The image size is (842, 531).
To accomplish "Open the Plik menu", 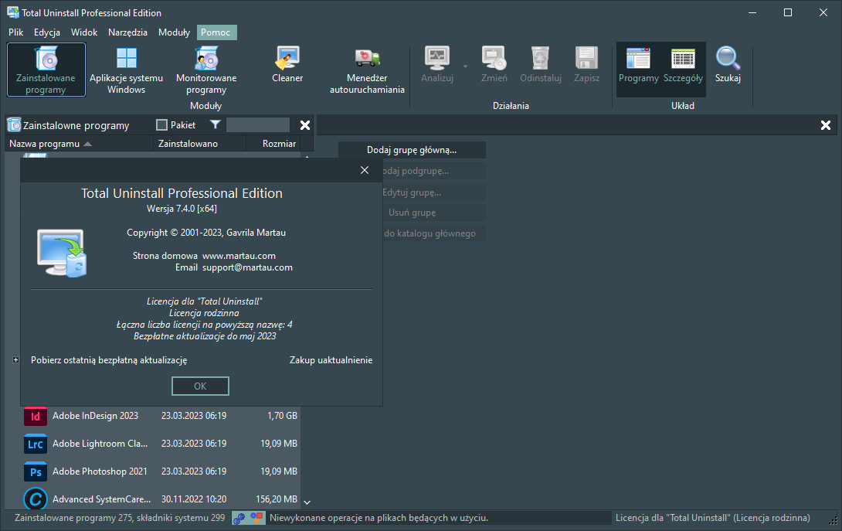I will point(15,32).
